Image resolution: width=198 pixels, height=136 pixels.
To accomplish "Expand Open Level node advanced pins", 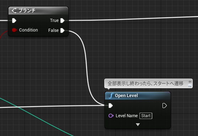I will (138, 125).
